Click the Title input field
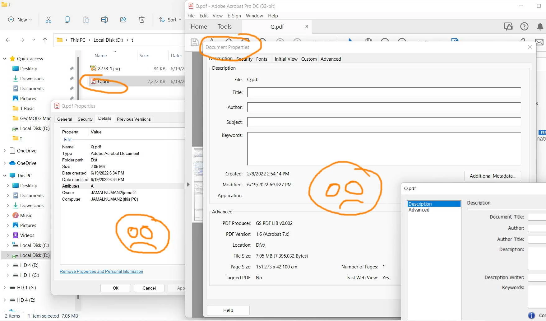Screen dimensions: 546x321 (x=384, y=92)
